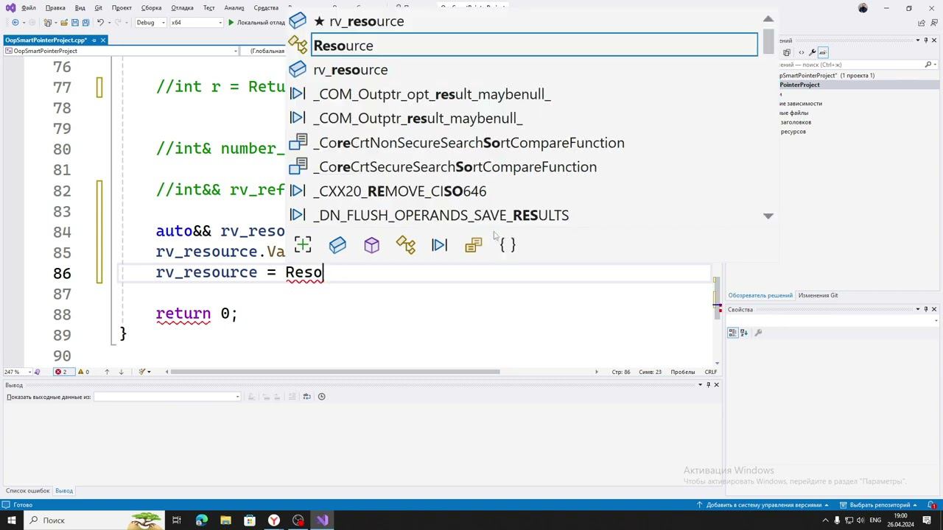Switch to Изменения Git tab
Image resolution: width=943 pixels, height=530 pixels.
point(818,295)
